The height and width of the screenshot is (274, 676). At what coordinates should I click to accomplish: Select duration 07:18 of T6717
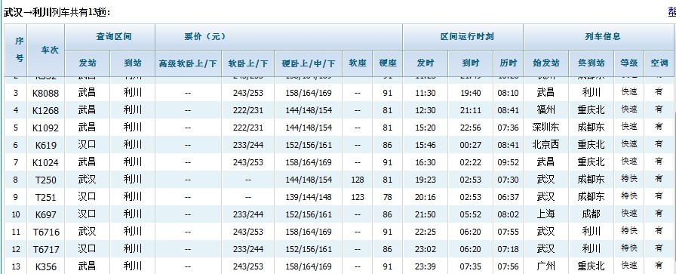(509, 249)
